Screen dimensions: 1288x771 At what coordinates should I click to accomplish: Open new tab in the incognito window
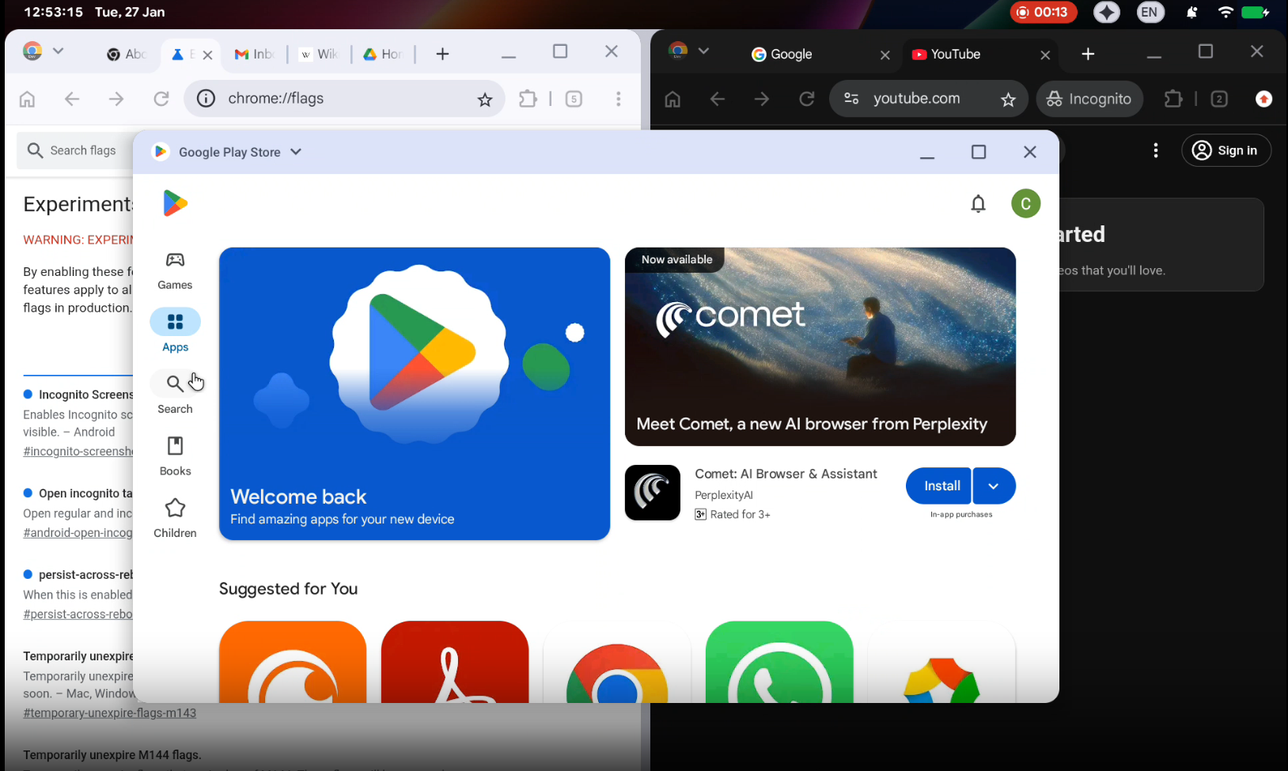click(x=1088, y=54)
